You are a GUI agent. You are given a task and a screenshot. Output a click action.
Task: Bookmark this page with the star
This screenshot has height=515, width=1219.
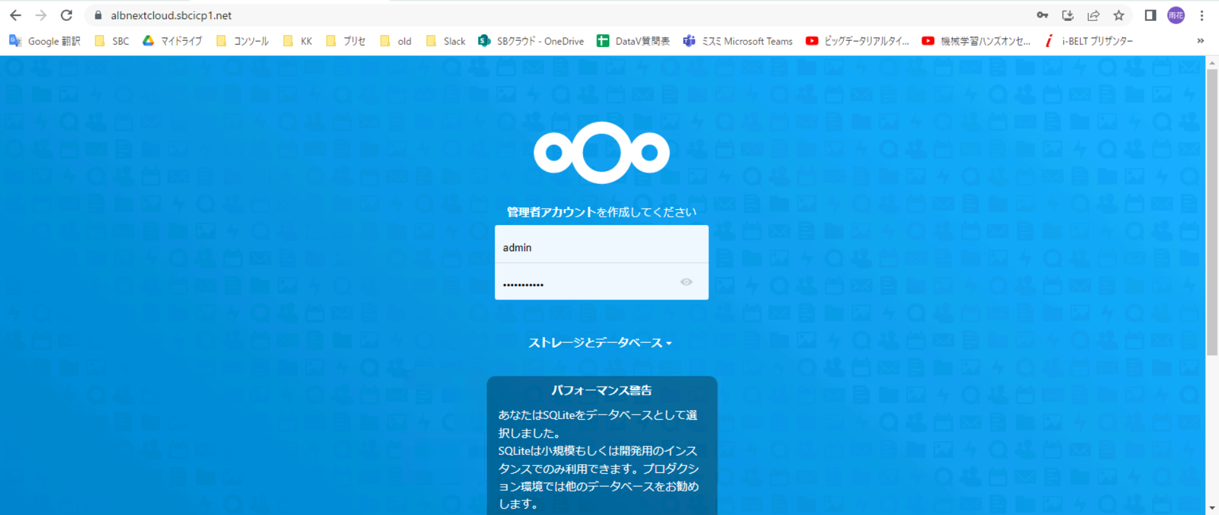tap(1119, 15)
